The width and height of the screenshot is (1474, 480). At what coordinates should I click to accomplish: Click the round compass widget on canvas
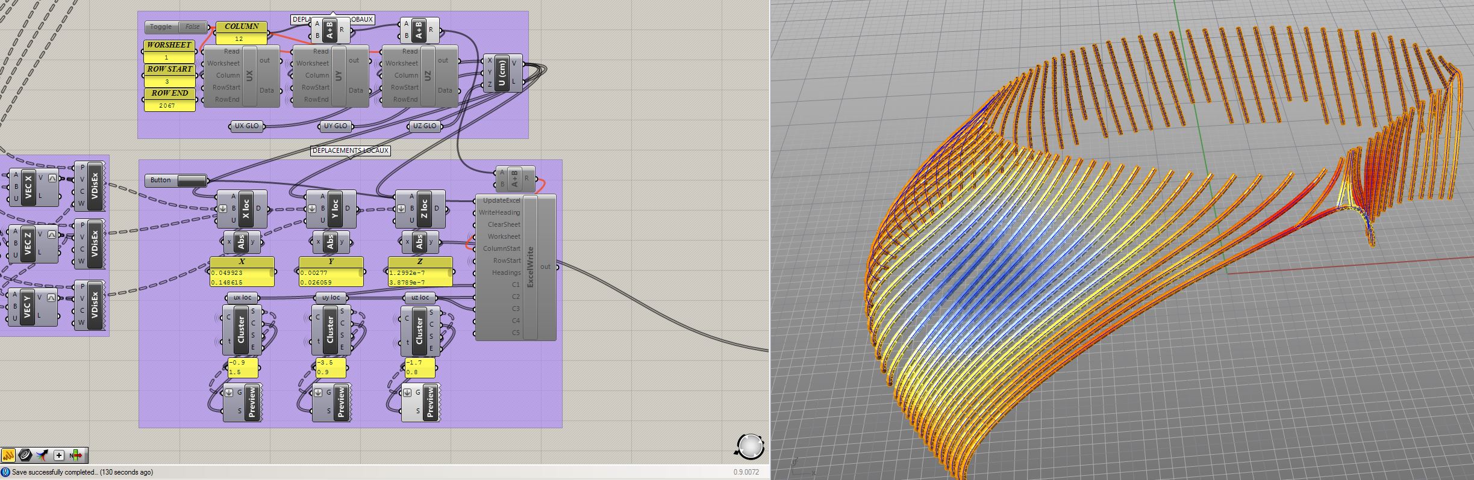coord(750,446)
